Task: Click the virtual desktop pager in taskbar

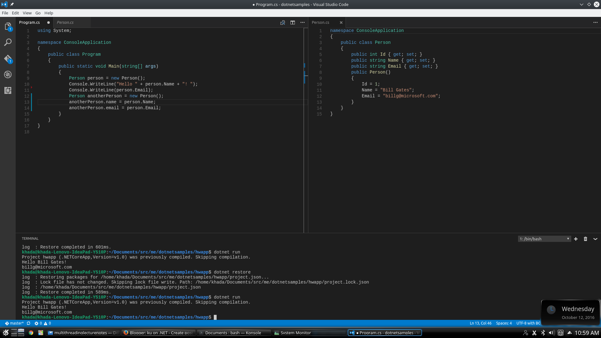Action: [18, 333]
